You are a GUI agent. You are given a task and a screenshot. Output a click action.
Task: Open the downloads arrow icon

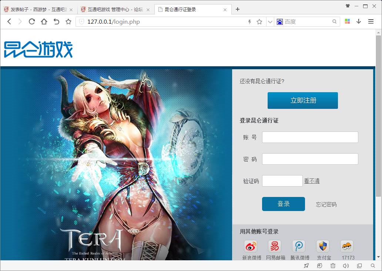(x=359, y=21)
